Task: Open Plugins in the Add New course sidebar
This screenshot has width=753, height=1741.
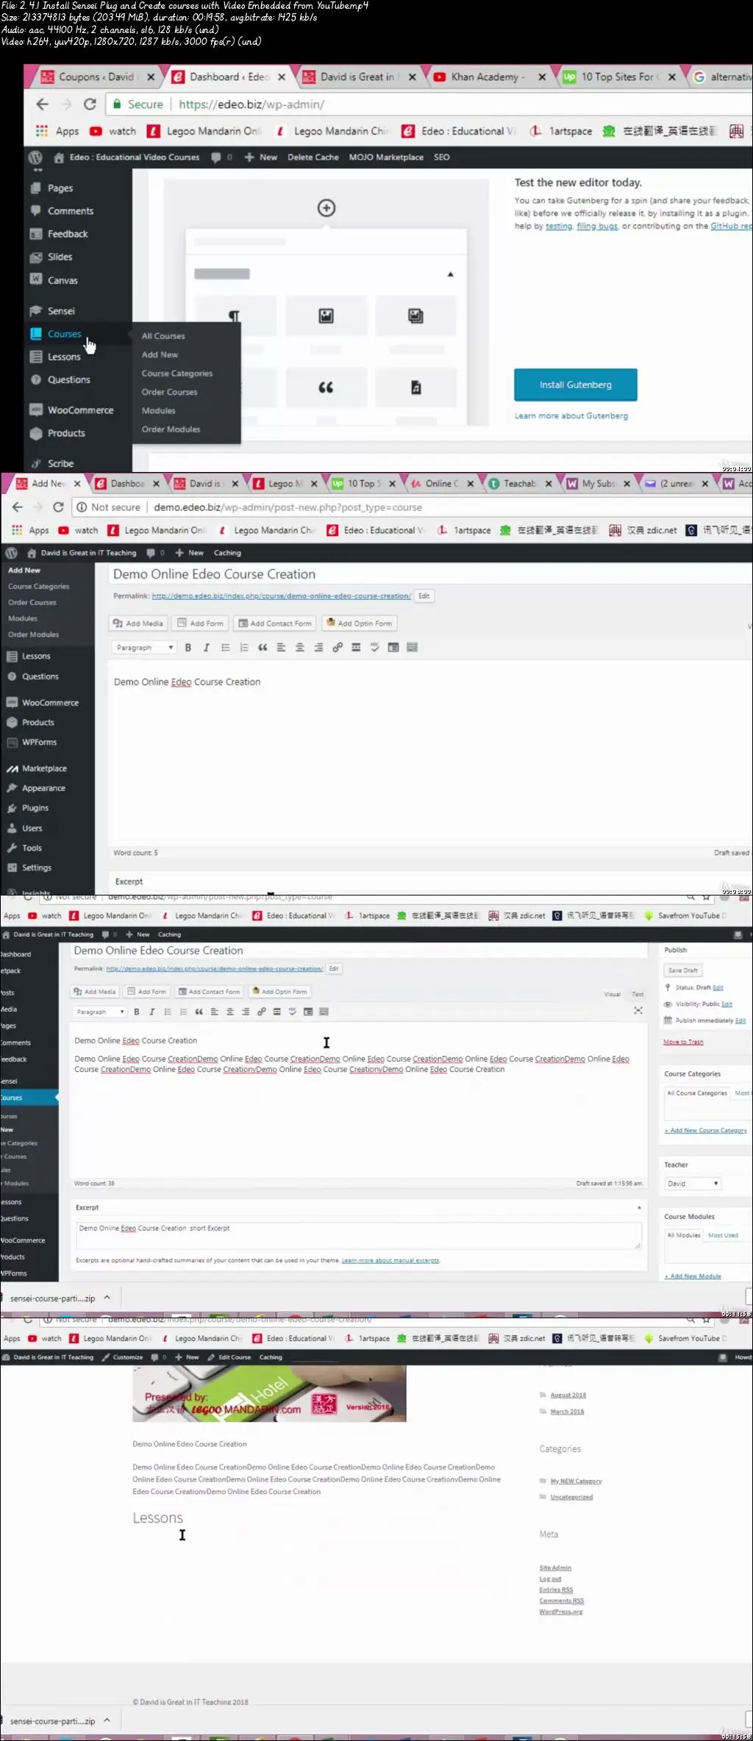Action: click(x=35, y=808)
